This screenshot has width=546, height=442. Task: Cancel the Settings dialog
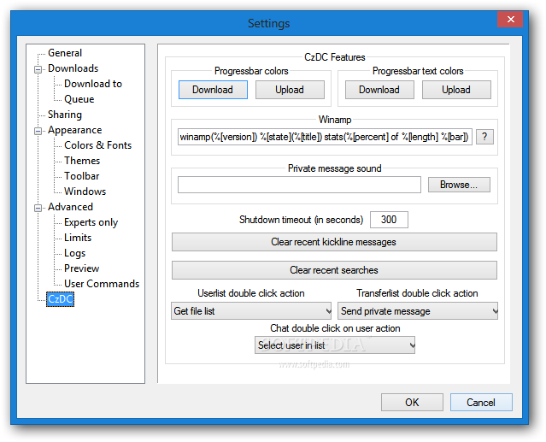click(481, 403)
